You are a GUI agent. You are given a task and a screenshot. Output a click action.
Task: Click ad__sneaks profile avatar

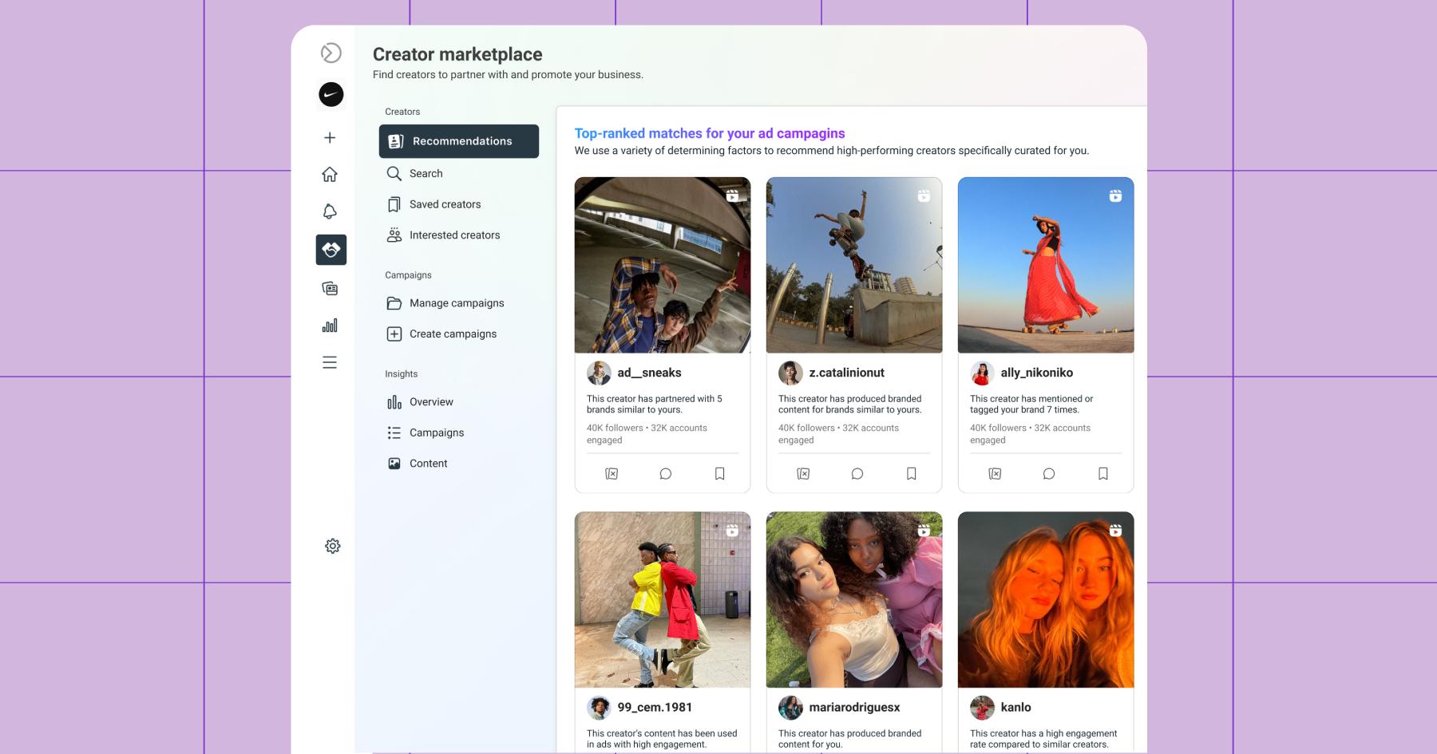click(x=599, y=373)
